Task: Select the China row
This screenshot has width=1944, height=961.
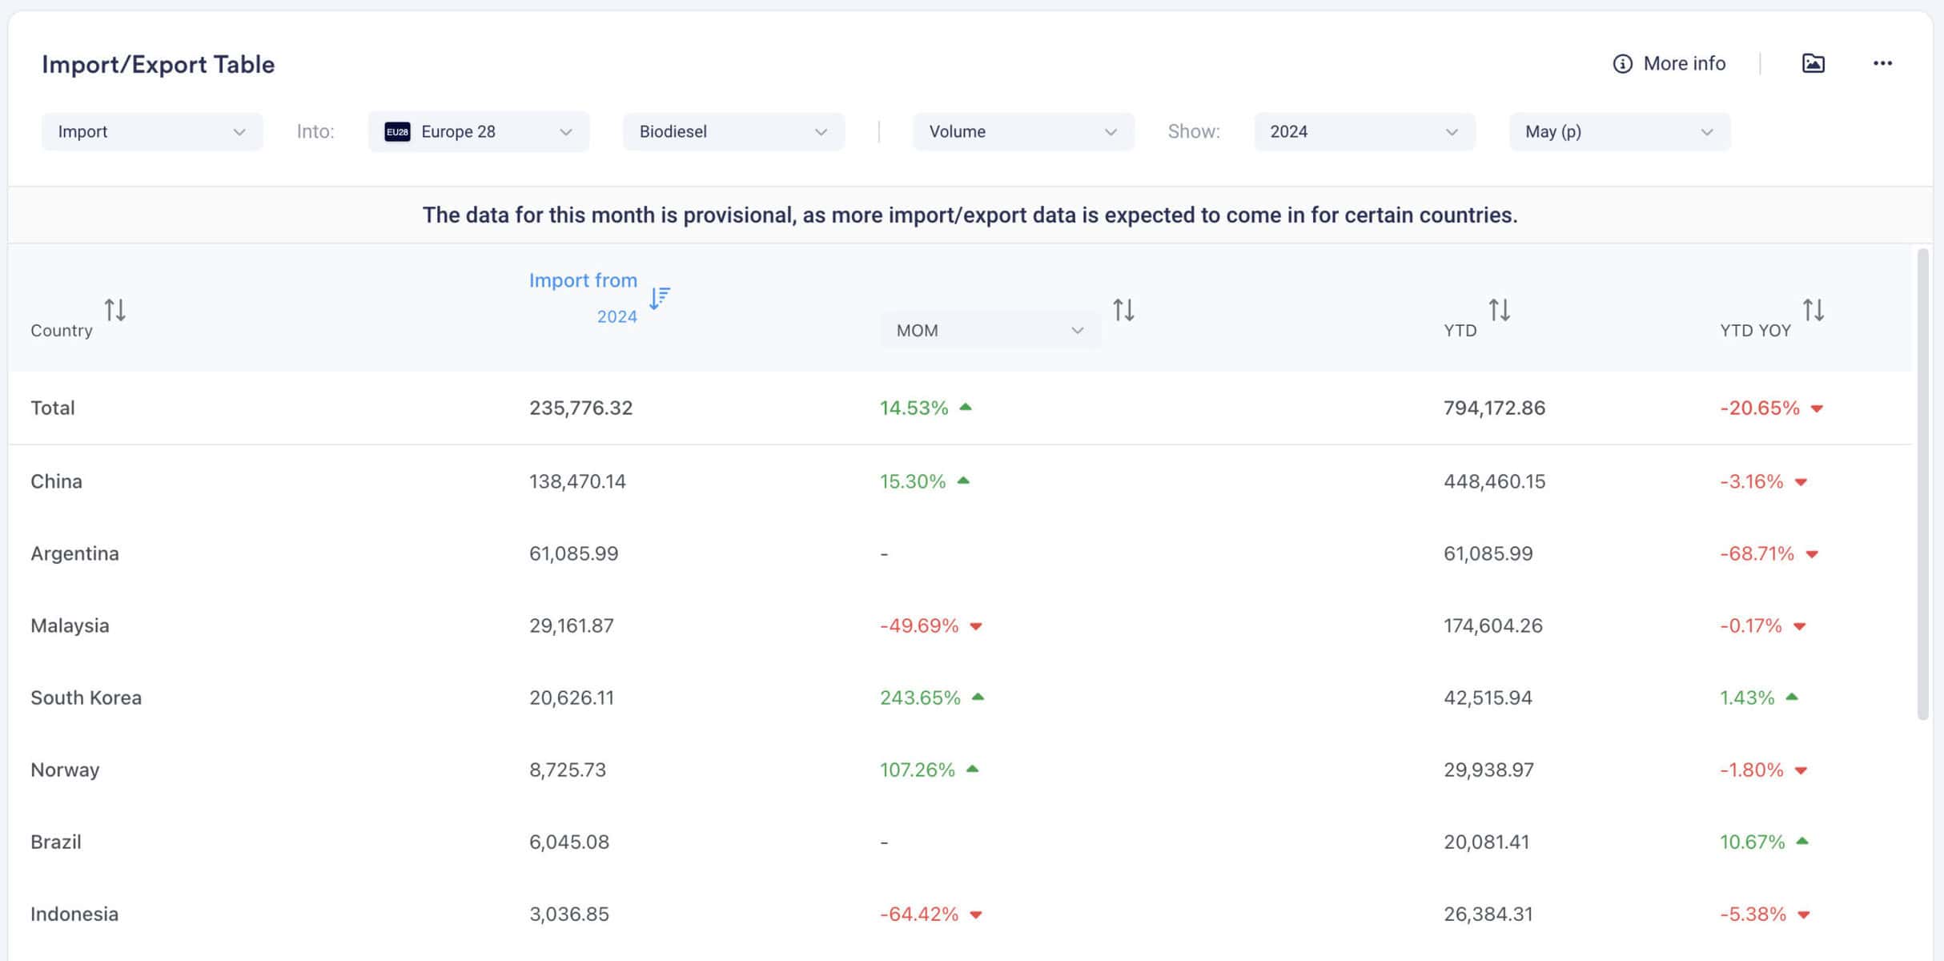Action: point(960,481)
